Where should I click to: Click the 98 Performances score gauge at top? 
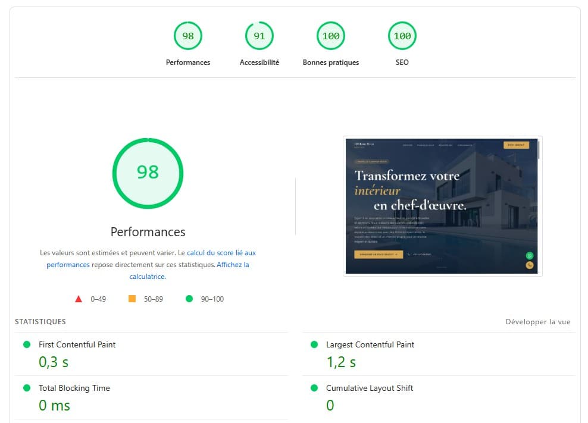188,36
